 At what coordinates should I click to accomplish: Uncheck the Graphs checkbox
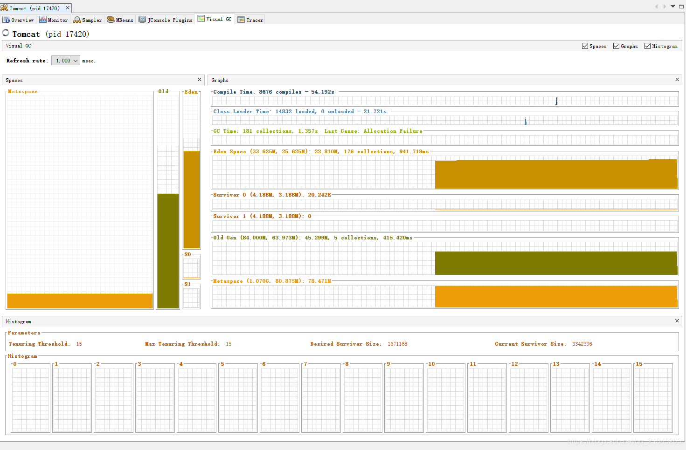pos(616,46)
